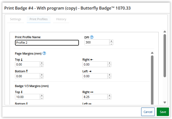Increase Page Margins Left value
Image resolution: width=172 pixels, height=119 pixels.
(x=109, y=75)
